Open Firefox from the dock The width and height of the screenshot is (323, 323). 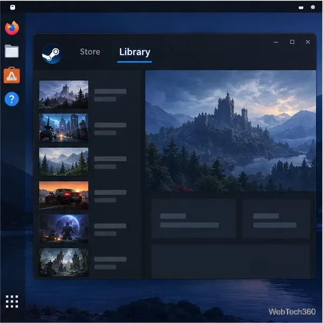12,28
